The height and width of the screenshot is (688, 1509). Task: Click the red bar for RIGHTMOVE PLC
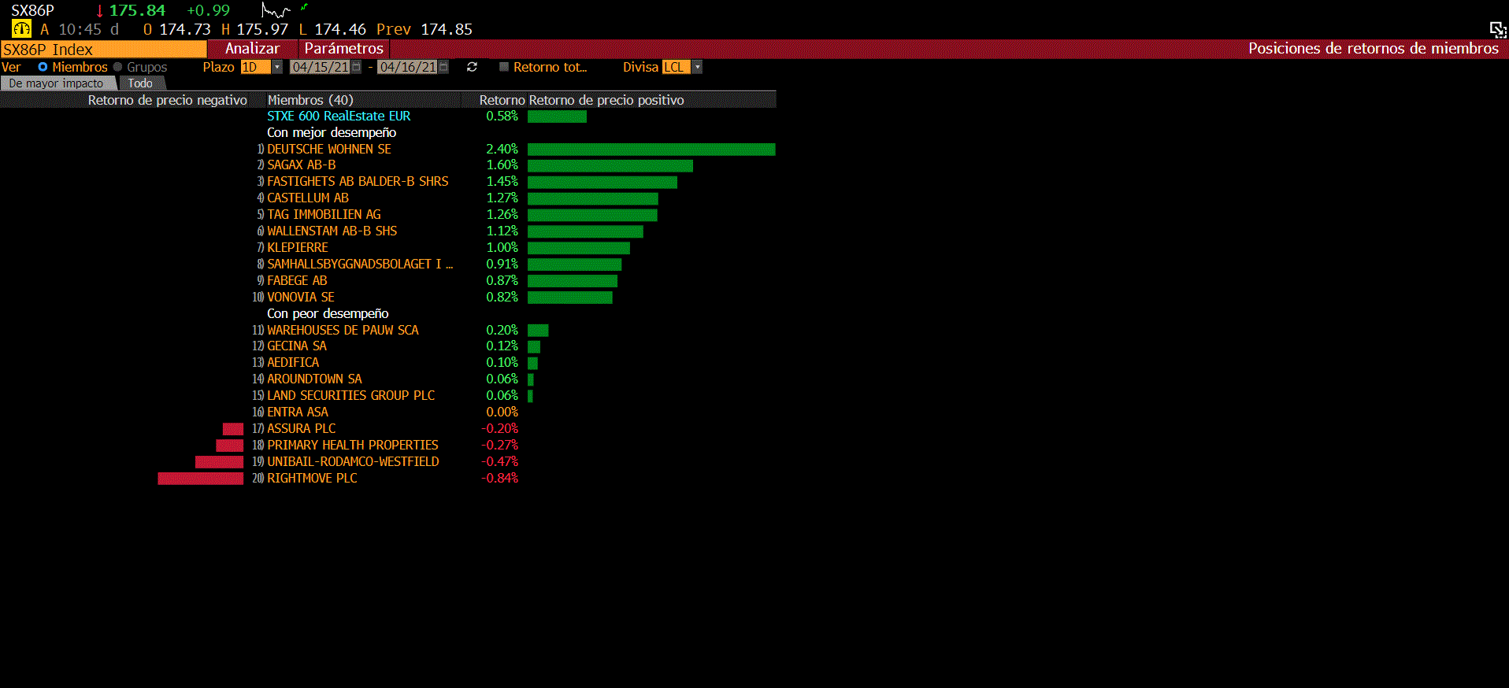(201, 479)
